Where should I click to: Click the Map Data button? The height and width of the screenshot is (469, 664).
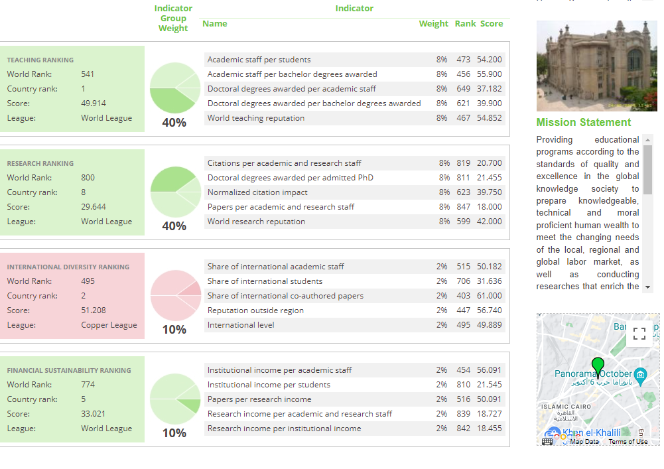coord(584,442)
